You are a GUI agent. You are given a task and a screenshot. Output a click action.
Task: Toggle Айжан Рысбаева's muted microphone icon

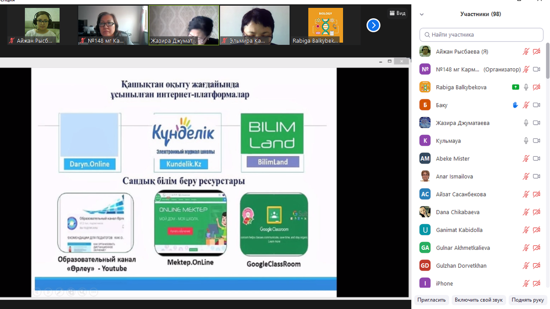click(526, 52)
